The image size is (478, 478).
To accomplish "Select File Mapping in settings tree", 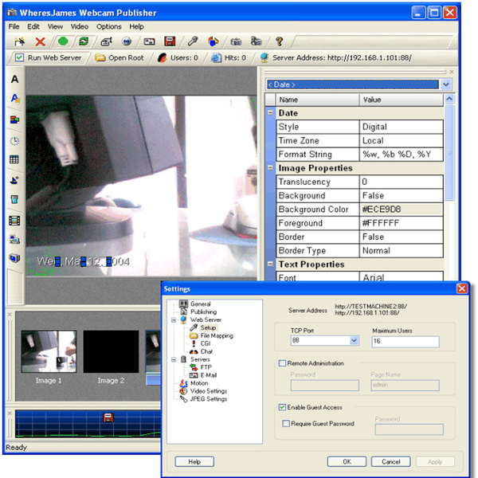I will pos(217,335).
